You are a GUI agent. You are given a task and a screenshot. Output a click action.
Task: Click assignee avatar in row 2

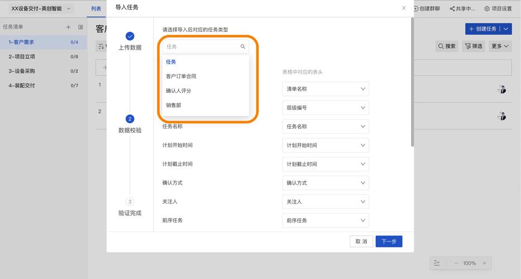(502, 116)
